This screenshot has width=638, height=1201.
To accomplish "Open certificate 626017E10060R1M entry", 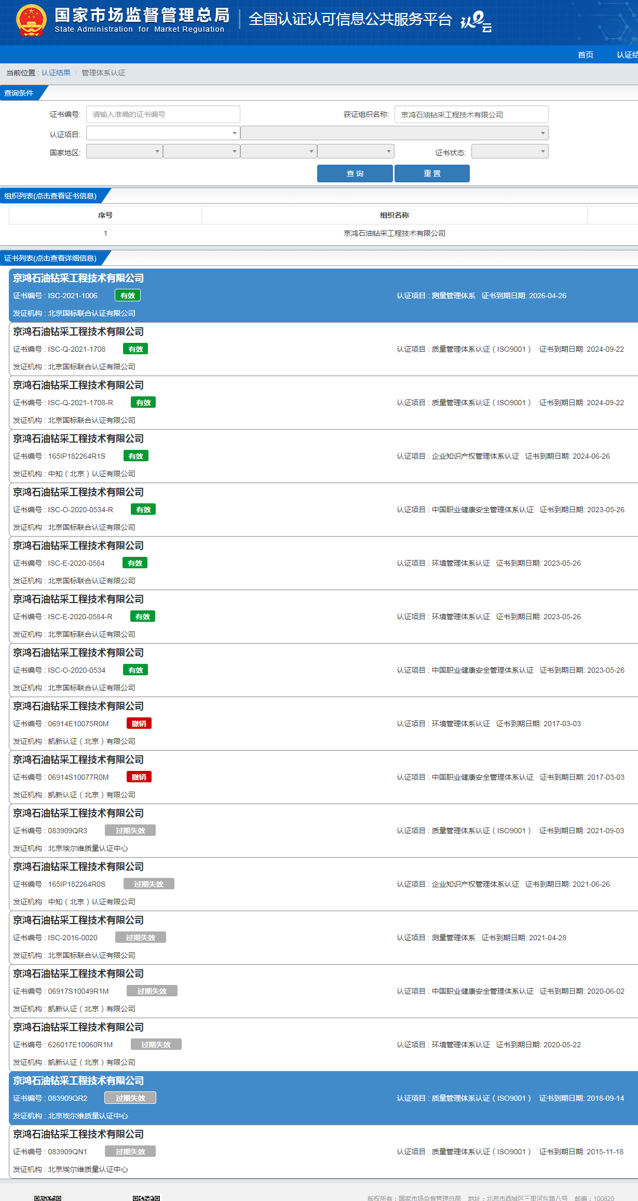I will [x=323, y=1044].
